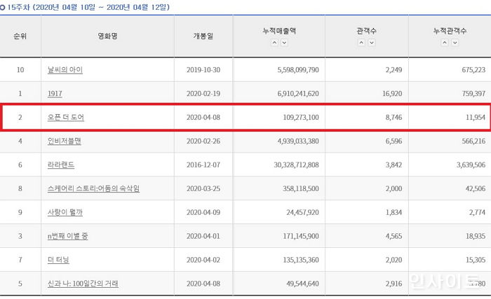View details for 사랑이 뭘까
This screenshot has height=299, width=491.
click(x=66, y=212)
